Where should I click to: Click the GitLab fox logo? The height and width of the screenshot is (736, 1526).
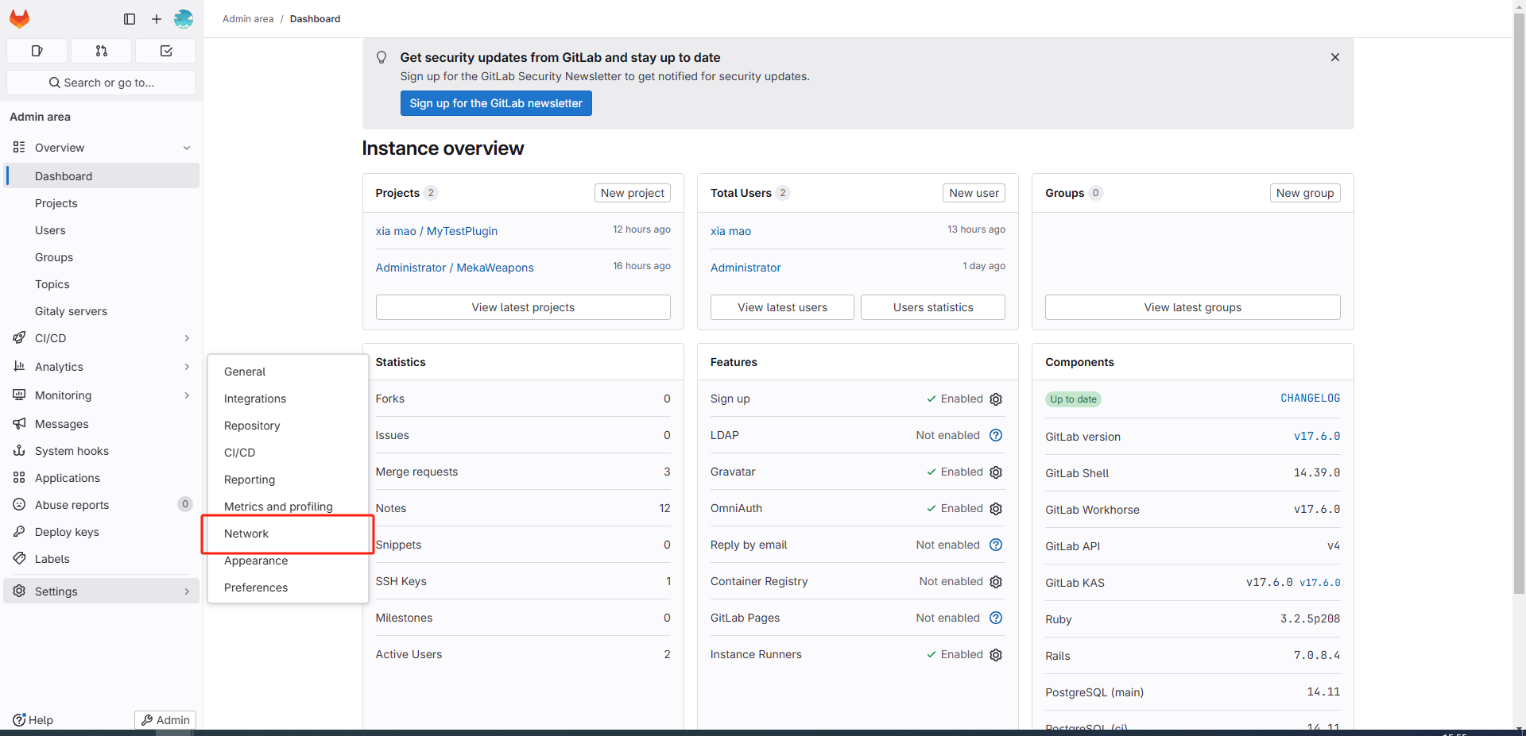point(20,18)
